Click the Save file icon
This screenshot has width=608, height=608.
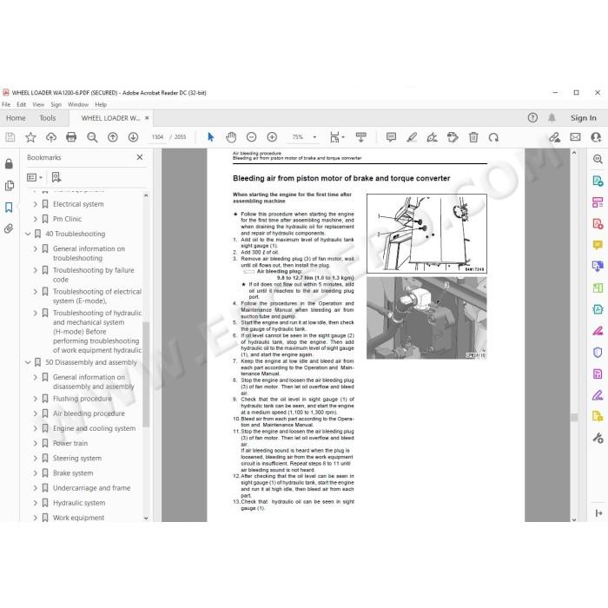[x=10, y=137]
